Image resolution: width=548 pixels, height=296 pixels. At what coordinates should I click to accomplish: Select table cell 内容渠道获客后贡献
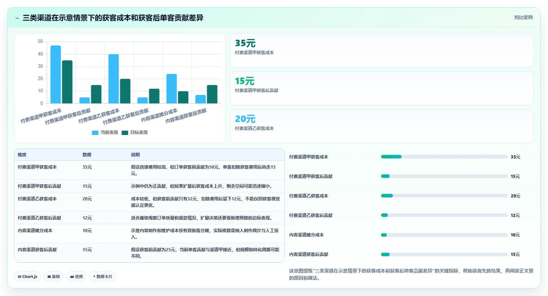[x=37, y=250]
